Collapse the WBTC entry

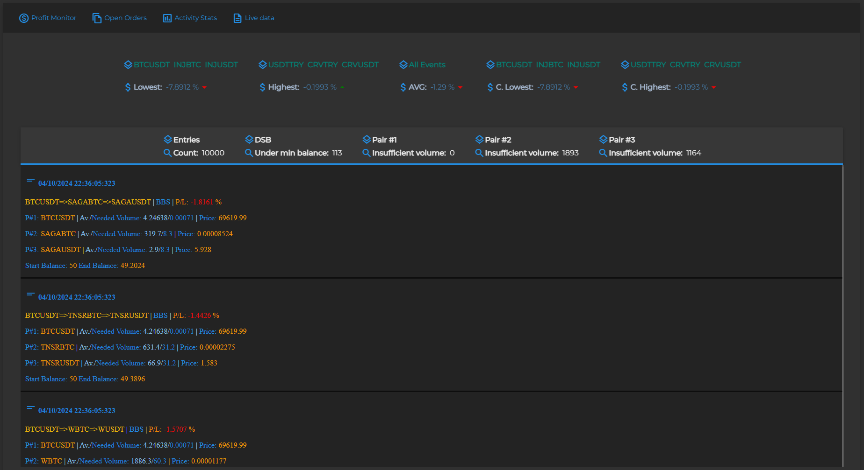coord(30,407)
